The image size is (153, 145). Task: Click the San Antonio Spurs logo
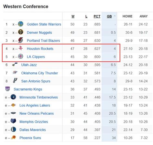tap(15, 80)
